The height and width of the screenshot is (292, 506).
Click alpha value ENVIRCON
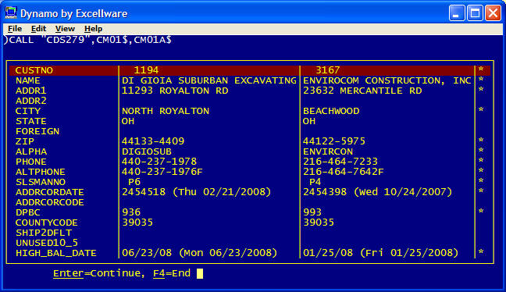pos(328,151)
